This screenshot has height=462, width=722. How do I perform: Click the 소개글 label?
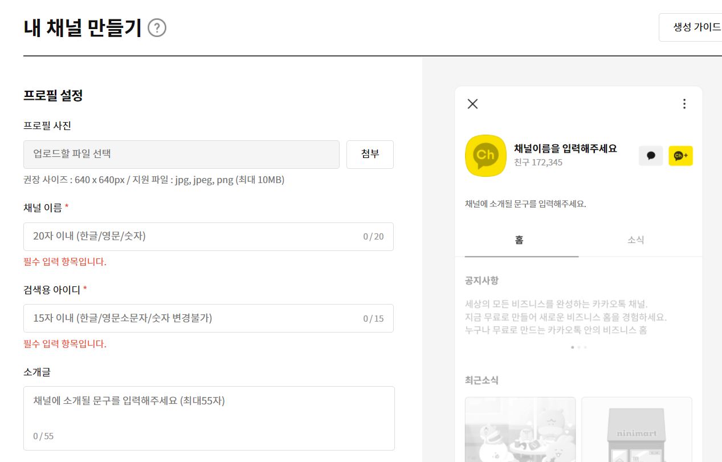(x=37, y=372)
